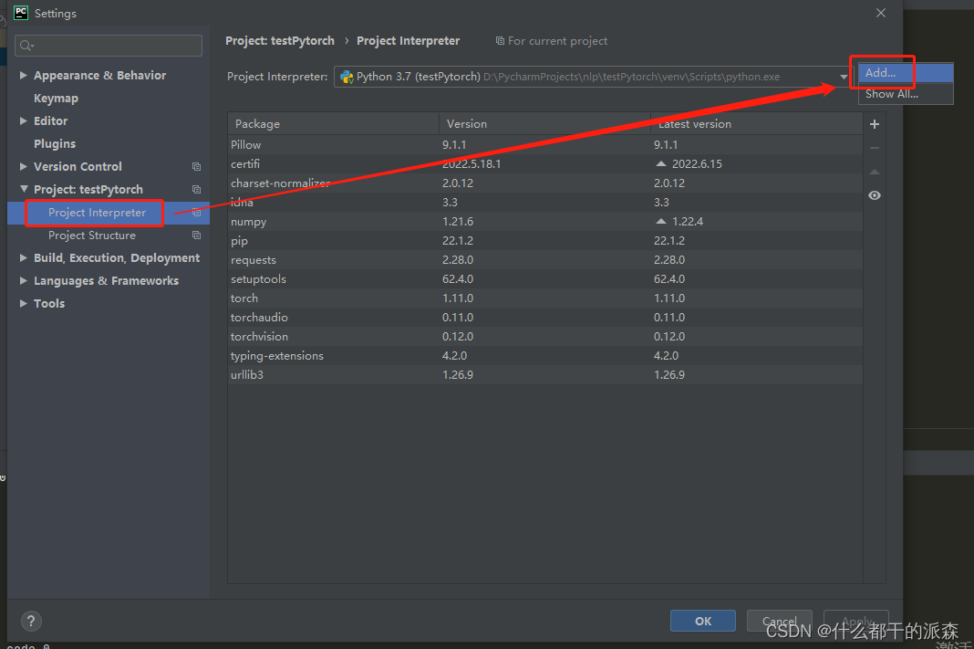Viewport: 974px width, 649px height.
Task: Click the Version column header
Action: (544, 124)
